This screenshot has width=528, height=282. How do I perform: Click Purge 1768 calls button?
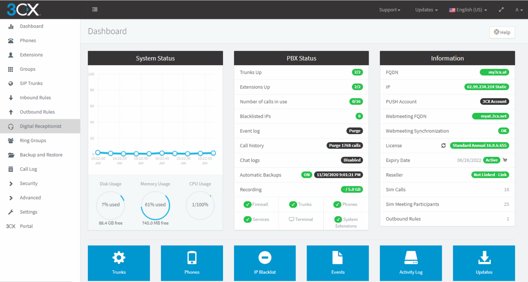[x=345, y=145]
